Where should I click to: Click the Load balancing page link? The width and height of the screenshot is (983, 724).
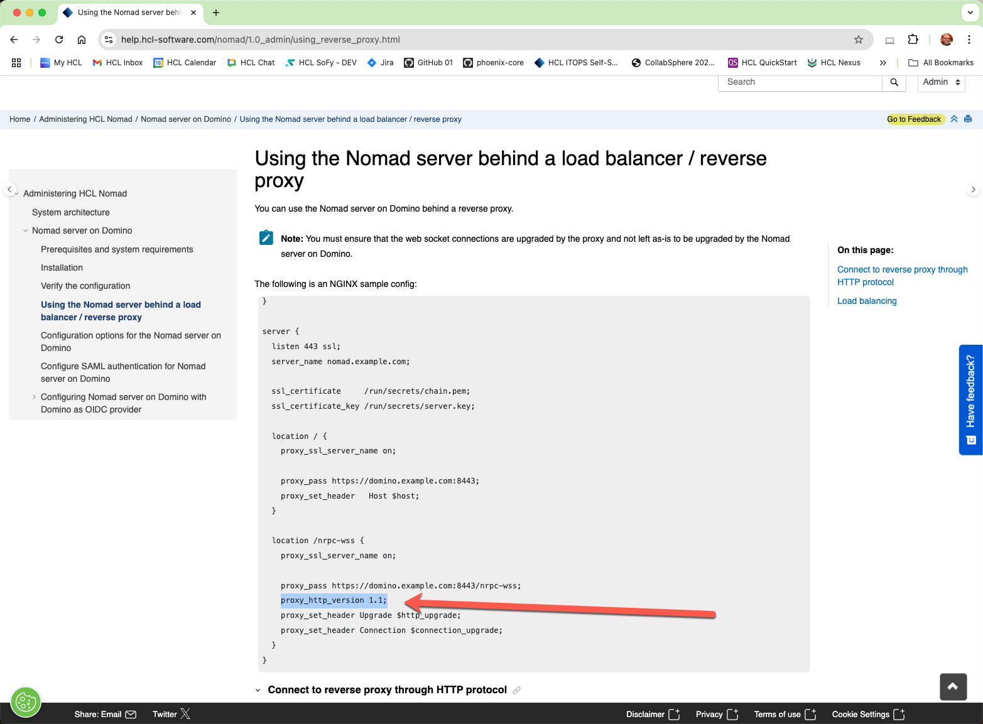point(867,301)
